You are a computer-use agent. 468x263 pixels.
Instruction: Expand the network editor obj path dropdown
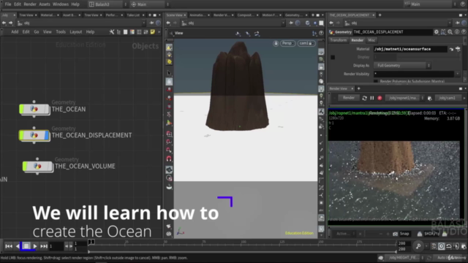coord(143,23)
